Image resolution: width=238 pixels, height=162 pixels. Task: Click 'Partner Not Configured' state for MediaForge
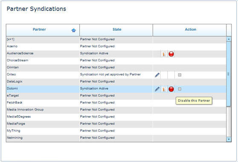coord(97,124)
